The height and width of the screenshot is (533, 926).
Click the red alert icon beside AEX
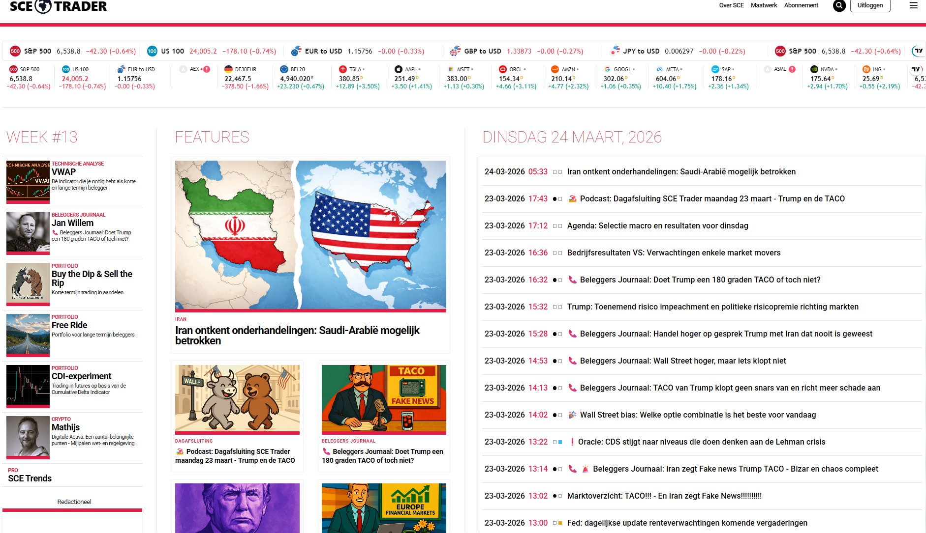207,69
